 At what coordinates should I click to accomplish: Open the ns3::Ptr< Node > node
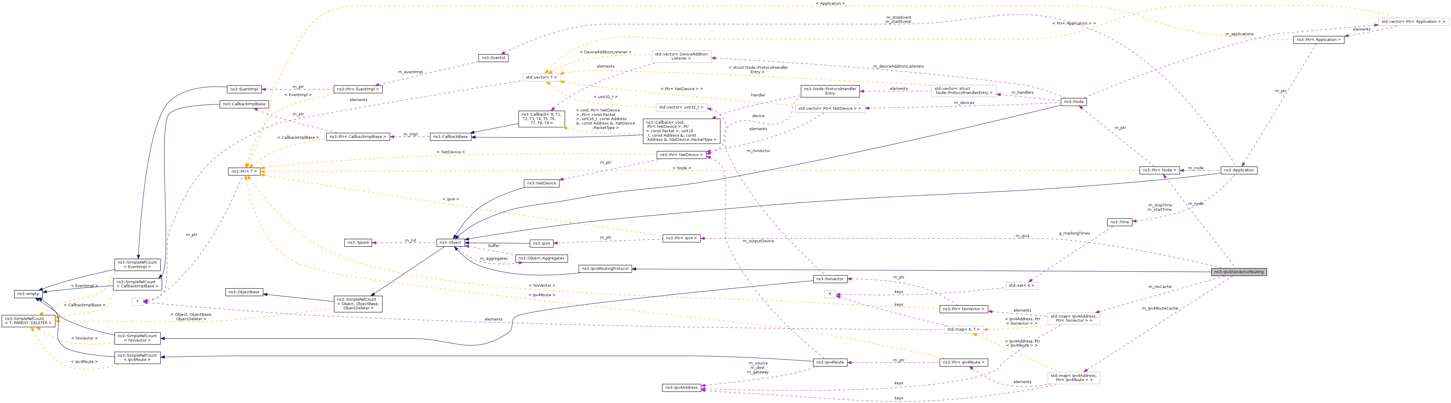click(x=1159, y=170)
